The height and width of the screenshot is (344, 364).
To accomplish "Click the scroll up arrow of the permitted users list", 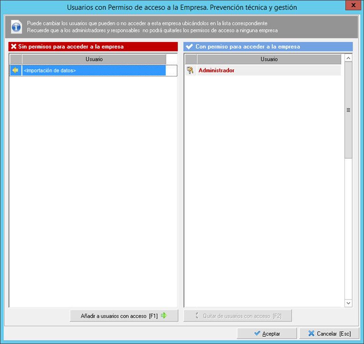I will (x=348, y=58).
